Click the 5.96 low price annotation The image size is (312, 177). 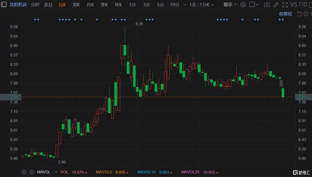click(x=62, y=162)
